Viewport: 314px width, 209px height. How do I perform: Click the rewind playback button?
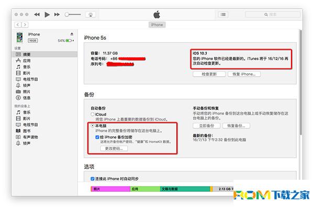[x=37, y=15]
